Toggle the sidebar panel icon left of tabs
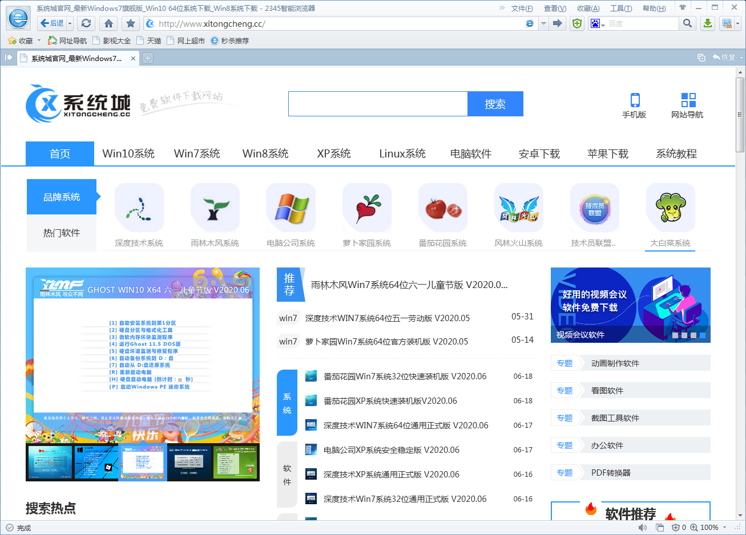746x535 pixels. (x=9, y=58)
